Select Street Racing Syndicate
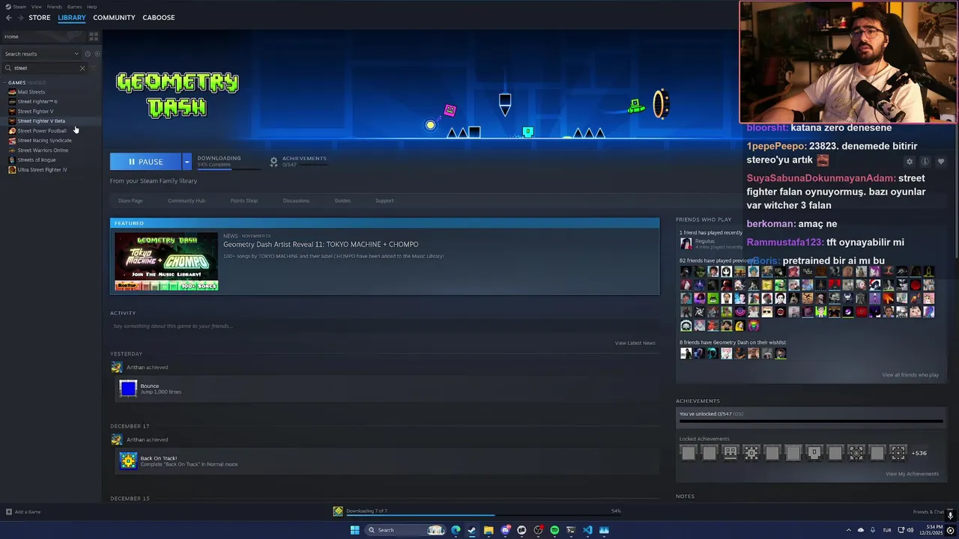This screenshot has width=959, height=539. 45,141
